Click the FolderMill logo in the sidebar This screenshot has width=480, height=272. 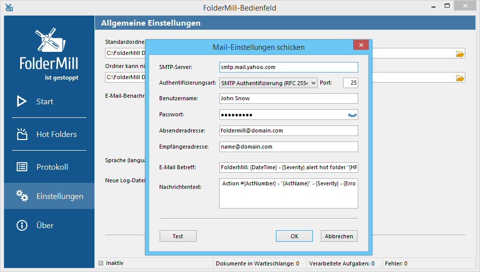49,49
